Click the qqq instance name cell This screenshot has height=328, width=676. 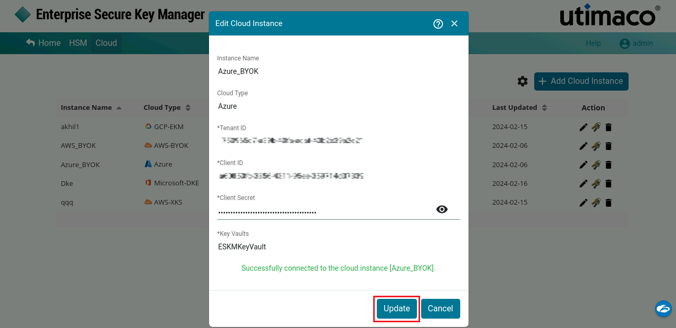pyautogui.click(x=67, y=203)
